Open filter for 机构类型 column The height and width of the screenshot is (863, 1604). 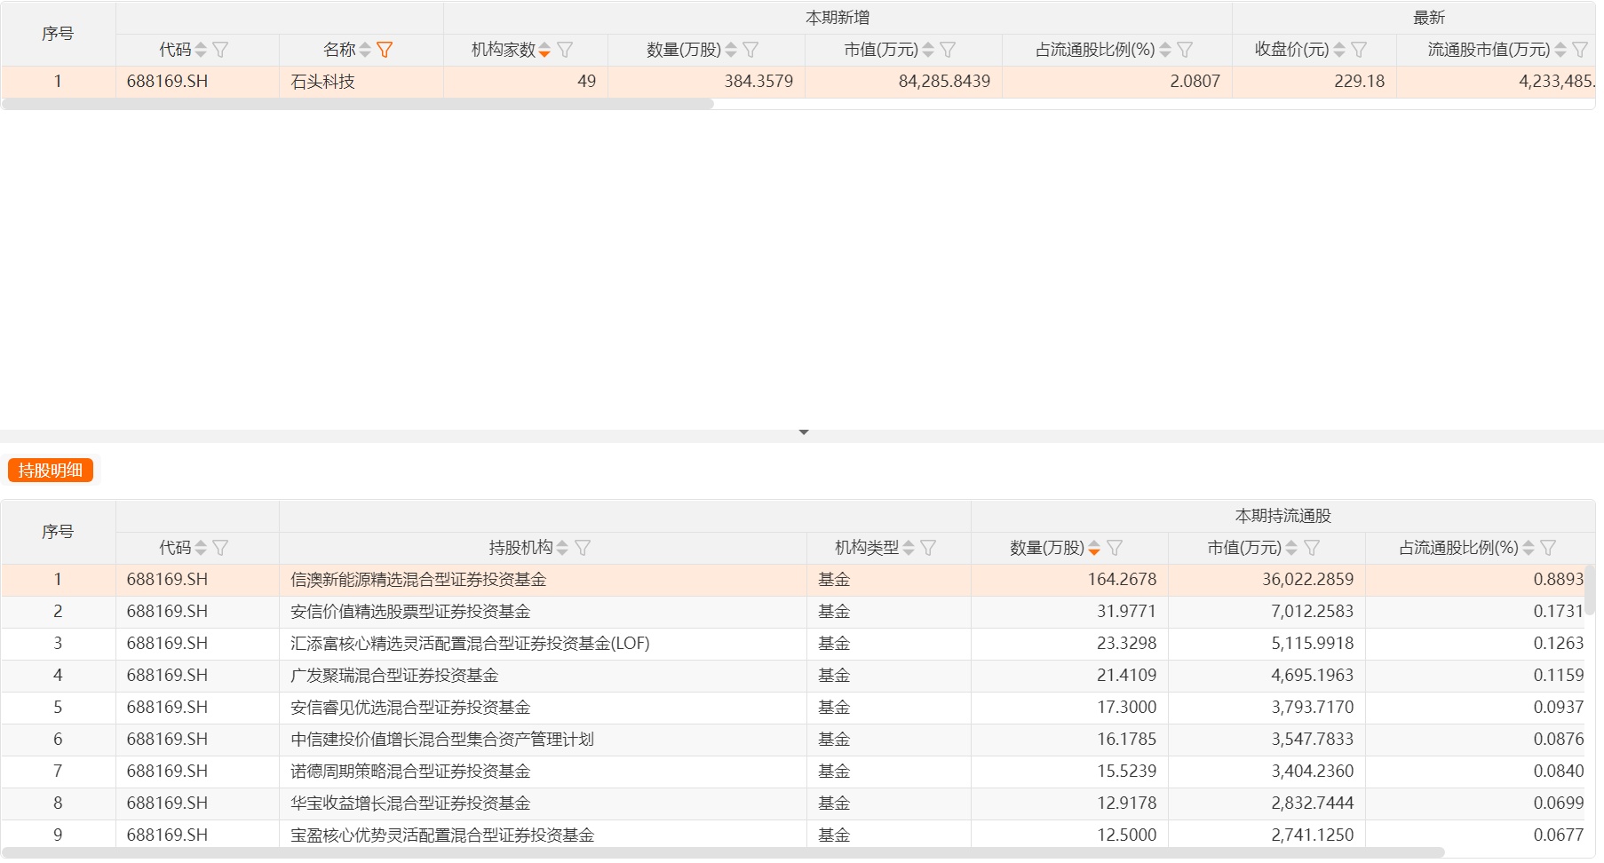(928, 548)
